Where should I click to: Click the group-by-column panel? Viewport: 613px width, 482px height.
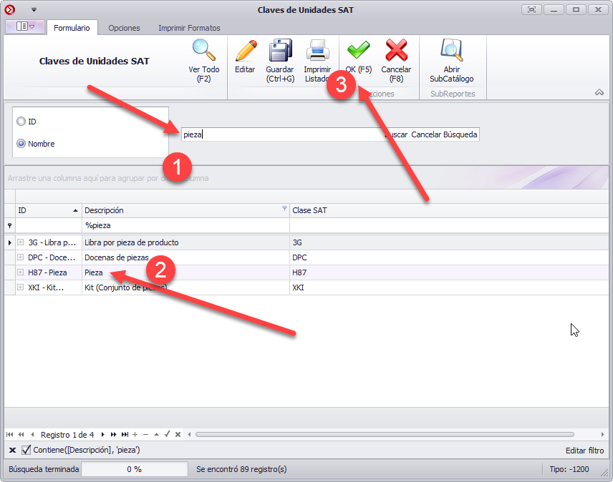pyautogui.click(x=306, y=178)
